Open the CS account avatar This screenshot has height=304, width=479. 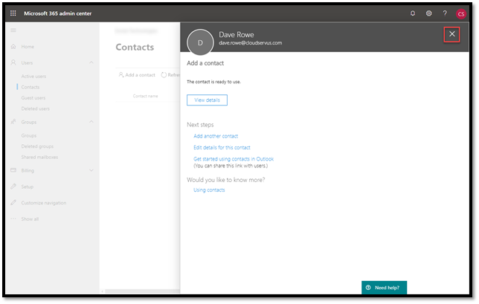(461, 13)
